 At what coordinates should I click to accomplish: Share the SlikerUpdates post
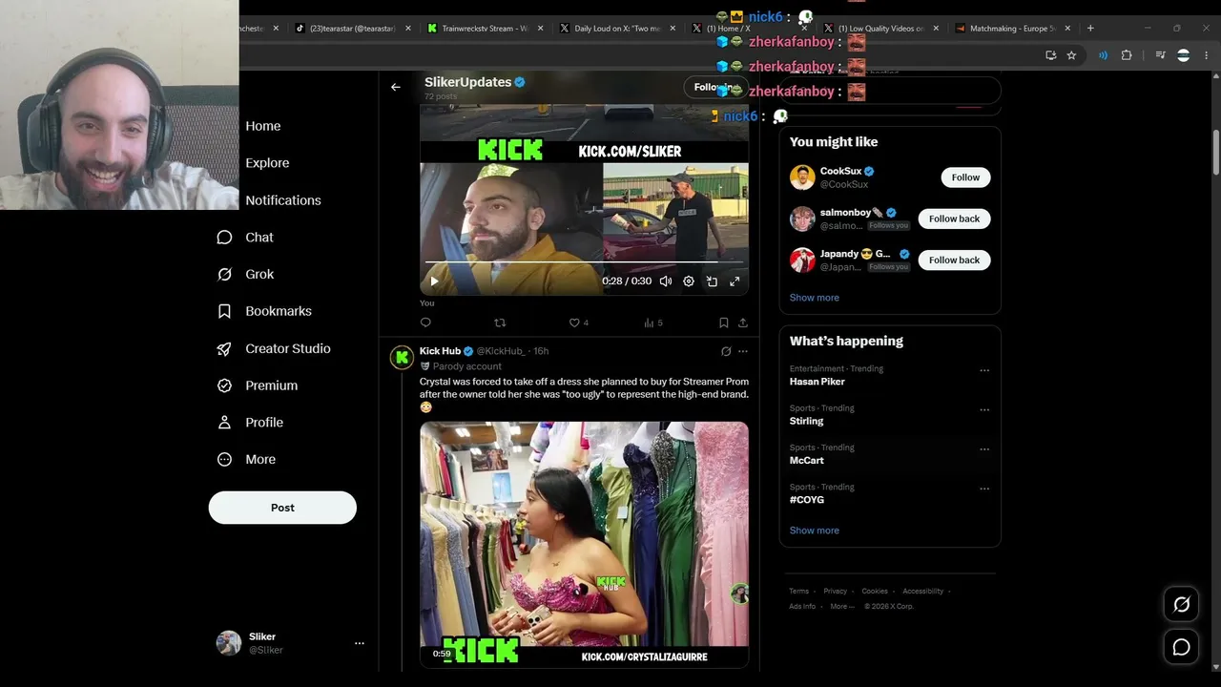[x=743, y=323]
